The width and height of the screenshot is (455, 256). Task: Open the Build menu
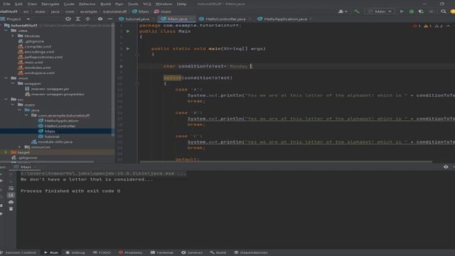106,4
